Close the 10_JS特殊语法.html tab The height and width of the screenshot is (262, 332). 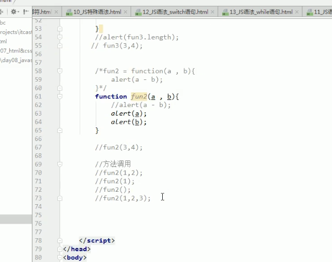tap(125, 12)
